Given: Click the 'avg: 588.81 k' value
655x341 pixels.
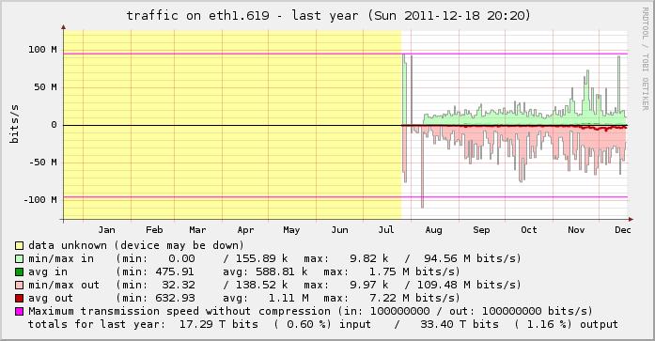Looking at the screenshot, I should point(265,272).
